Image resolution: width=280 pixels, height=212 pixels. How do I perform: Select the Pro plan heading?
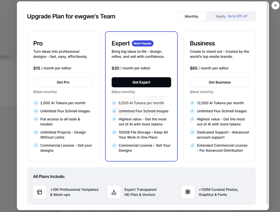(38, 43)
